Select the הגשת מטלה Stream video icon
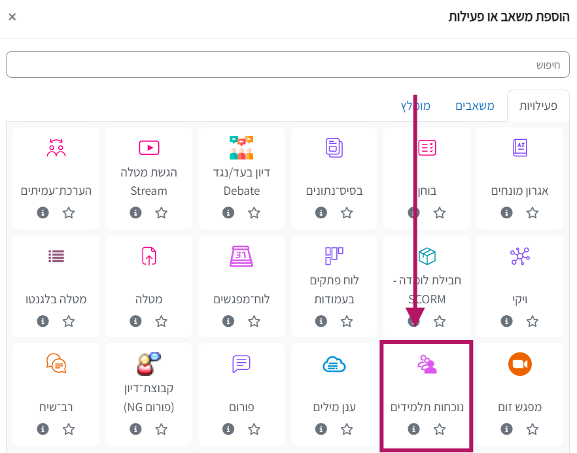Screen dimensions: 577x453 pyautogui.click(x=149, y=148)
